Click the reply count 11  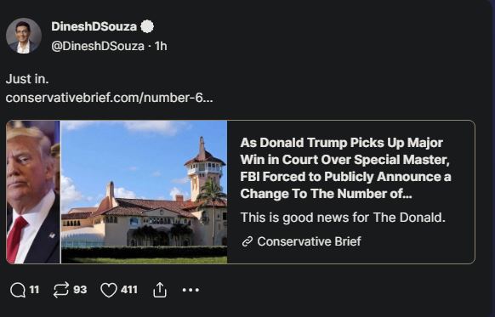[x=34, y=290]
